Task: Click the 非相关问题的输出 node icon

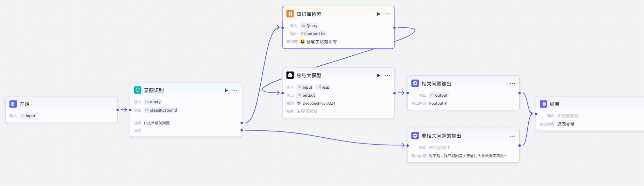Action: click(415, 136)
